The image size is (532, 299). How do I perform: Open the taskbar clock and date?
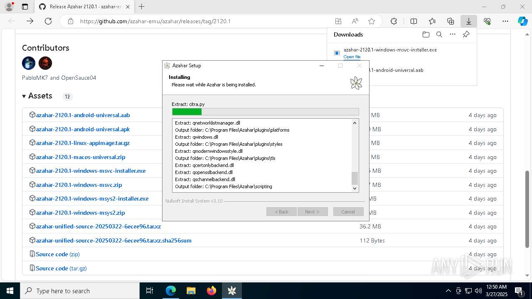pos(496,291)
